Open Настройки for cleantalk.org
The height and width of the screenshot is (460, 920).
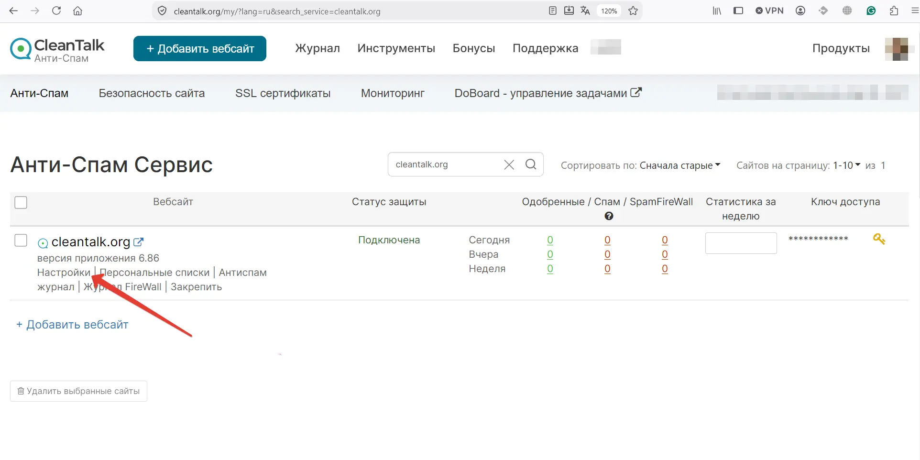pos(64,273)
